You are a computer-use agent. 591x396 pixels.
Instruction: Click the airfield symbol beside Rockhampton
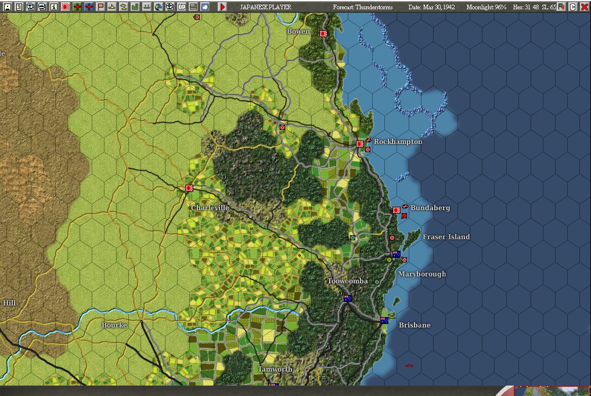click(368, 140)
